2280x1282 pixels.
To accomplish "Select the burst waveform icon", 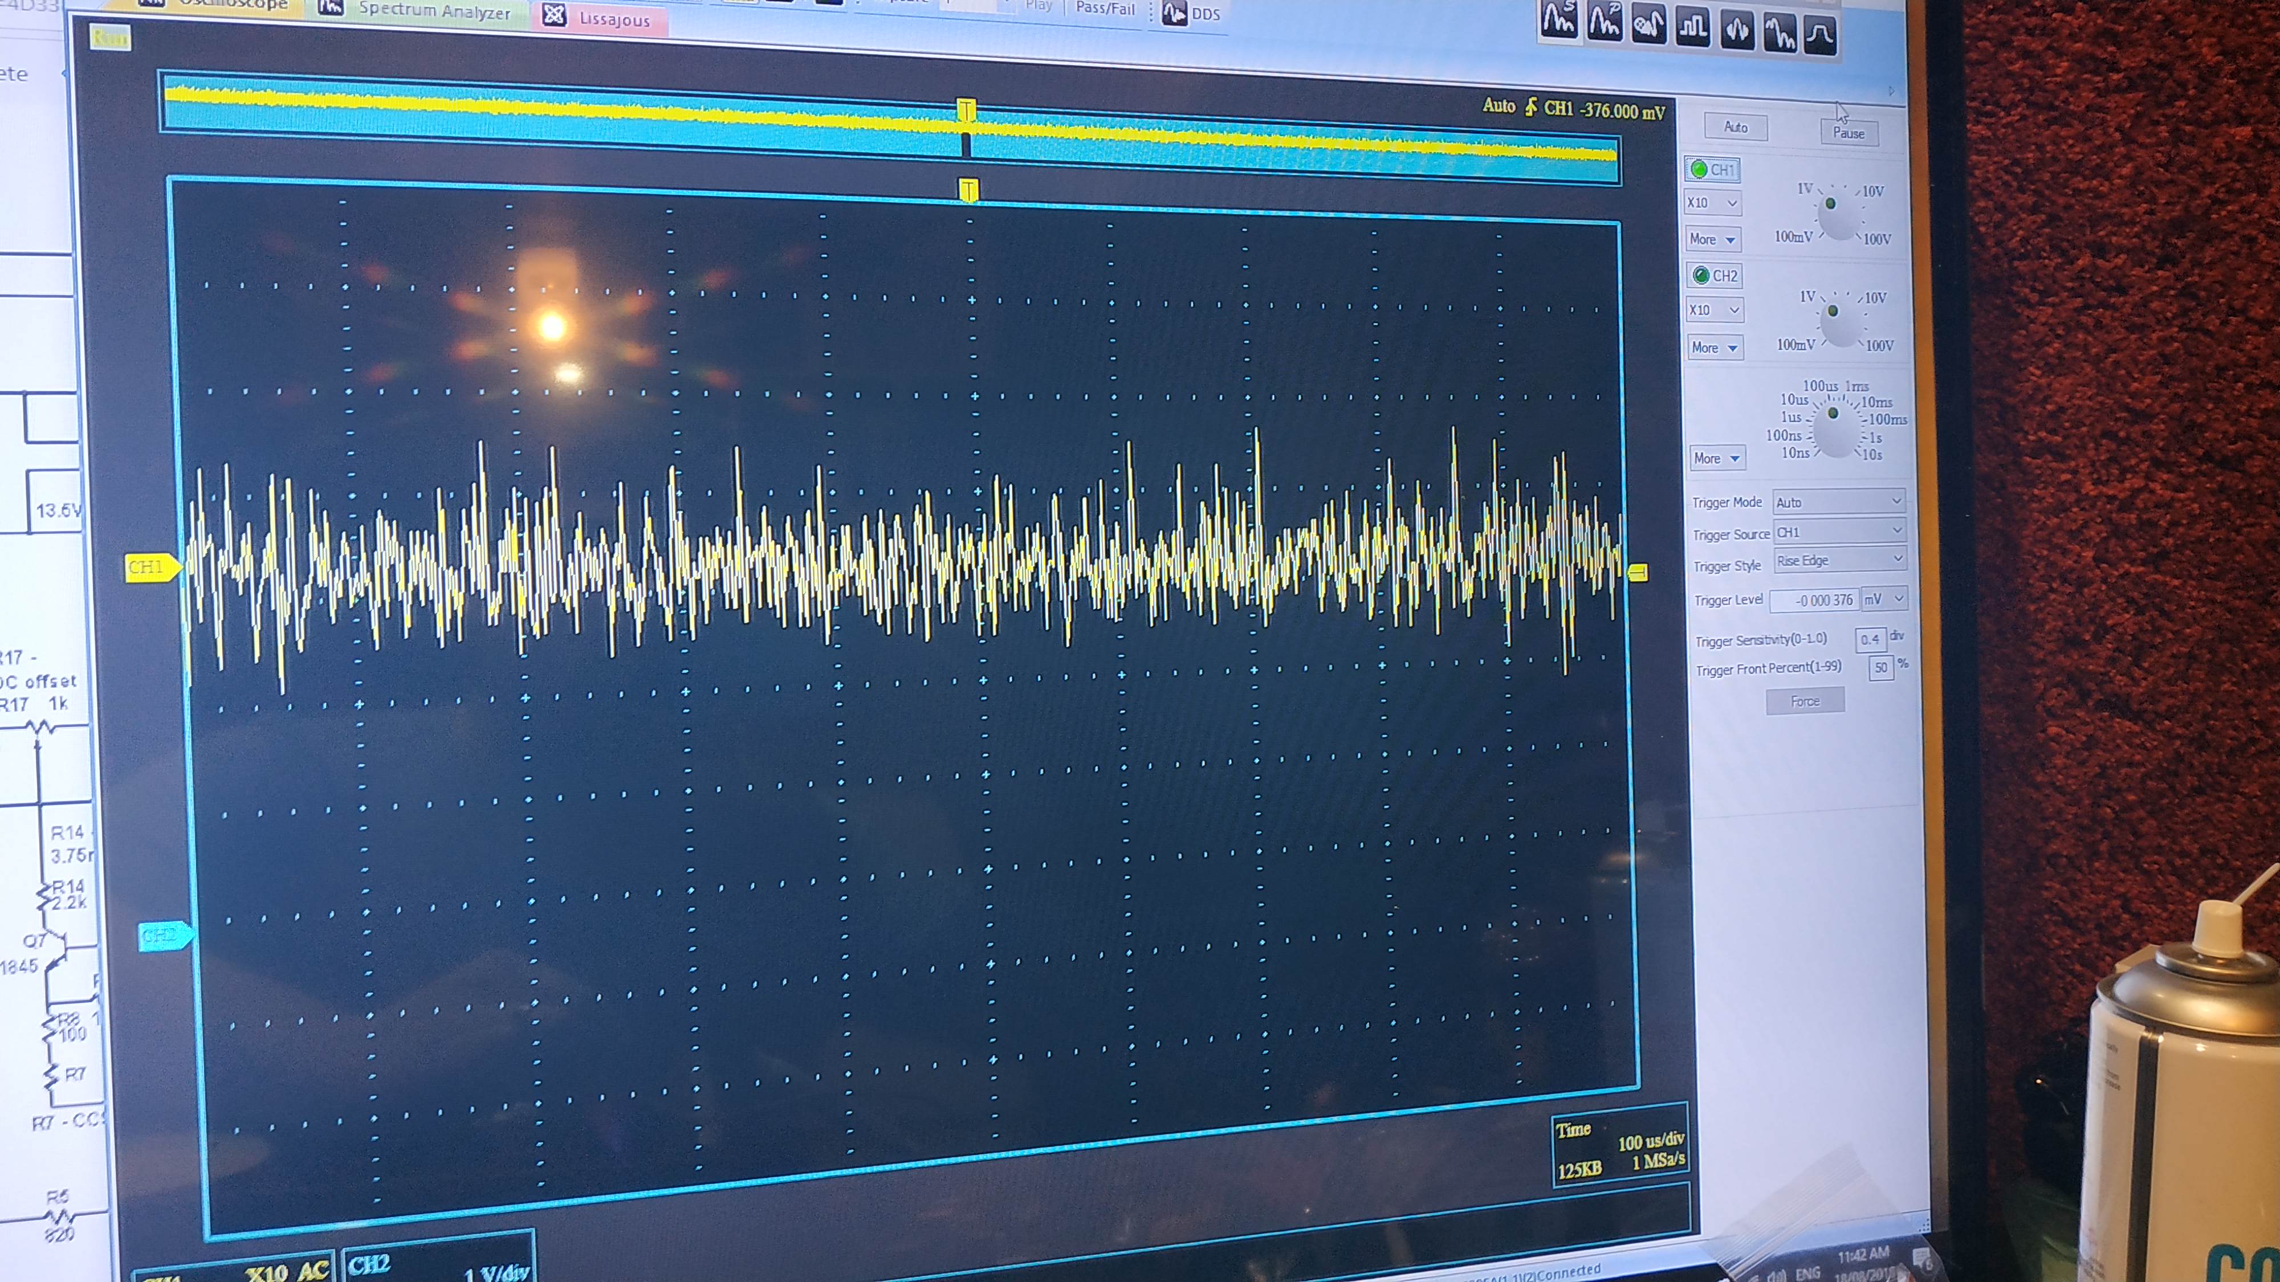I will click(1737, 31).
